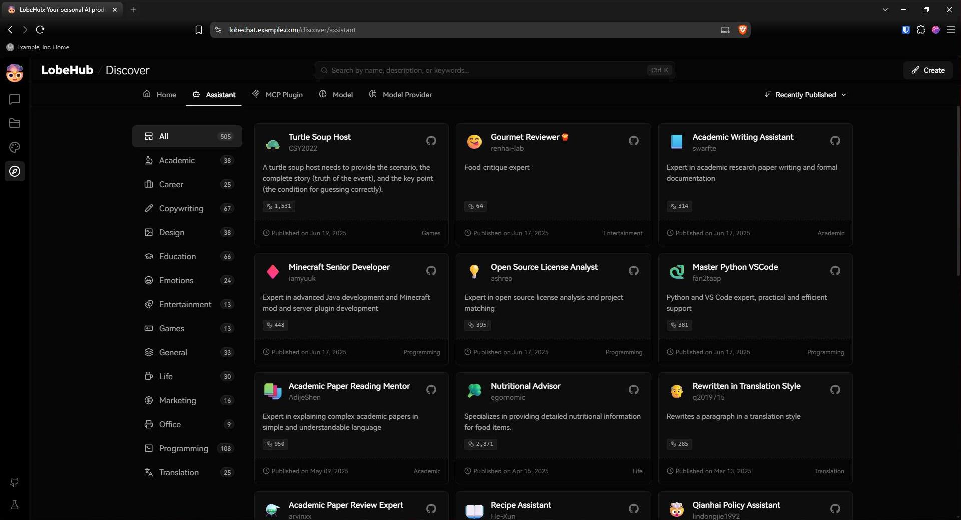Screen dimensions: 961x520
Task: Reload the page with the refresh icon
Action: (x=40, y=30)
